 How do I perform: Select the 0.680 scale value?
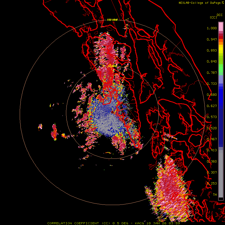212,95
